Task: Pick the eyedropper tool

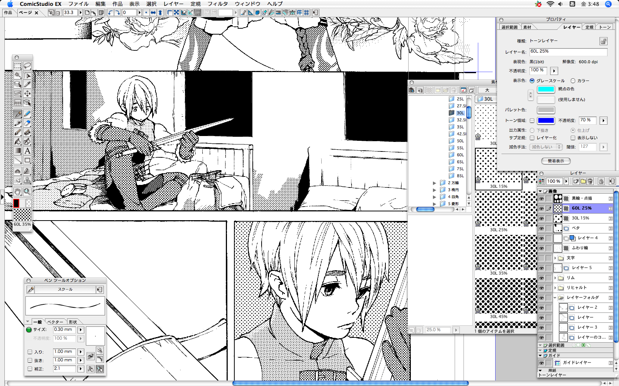Action: coord(27,85)
